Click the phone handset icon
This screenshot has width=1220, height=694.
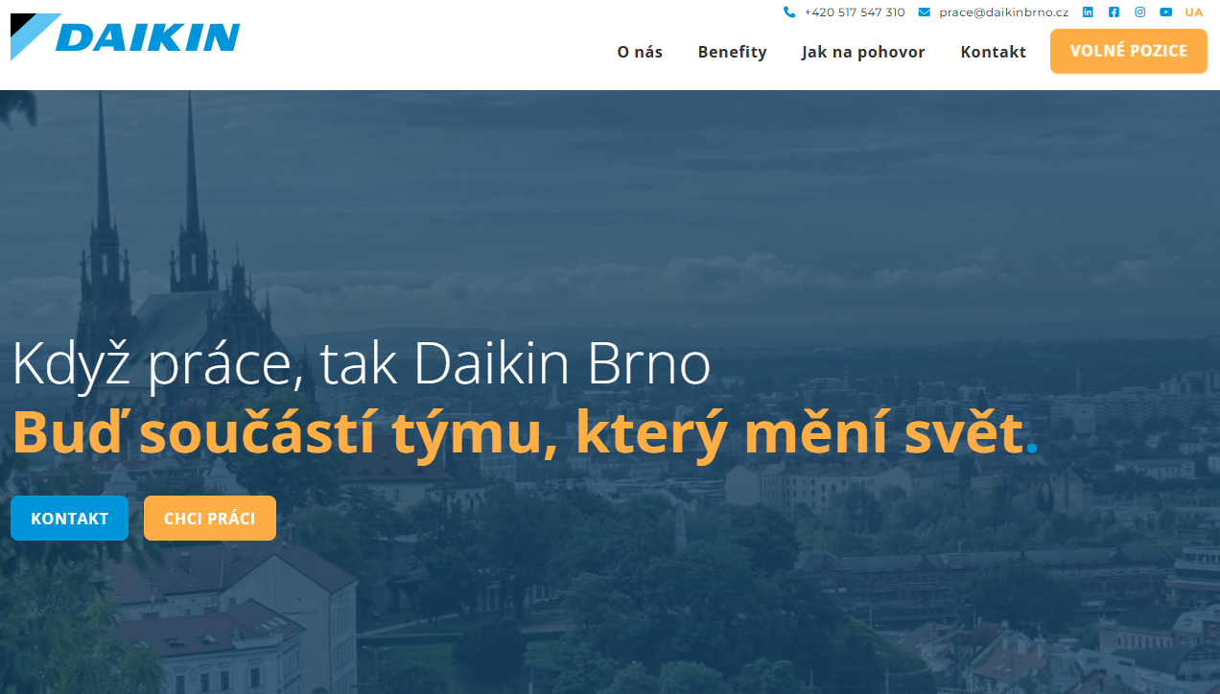[789, 12]
